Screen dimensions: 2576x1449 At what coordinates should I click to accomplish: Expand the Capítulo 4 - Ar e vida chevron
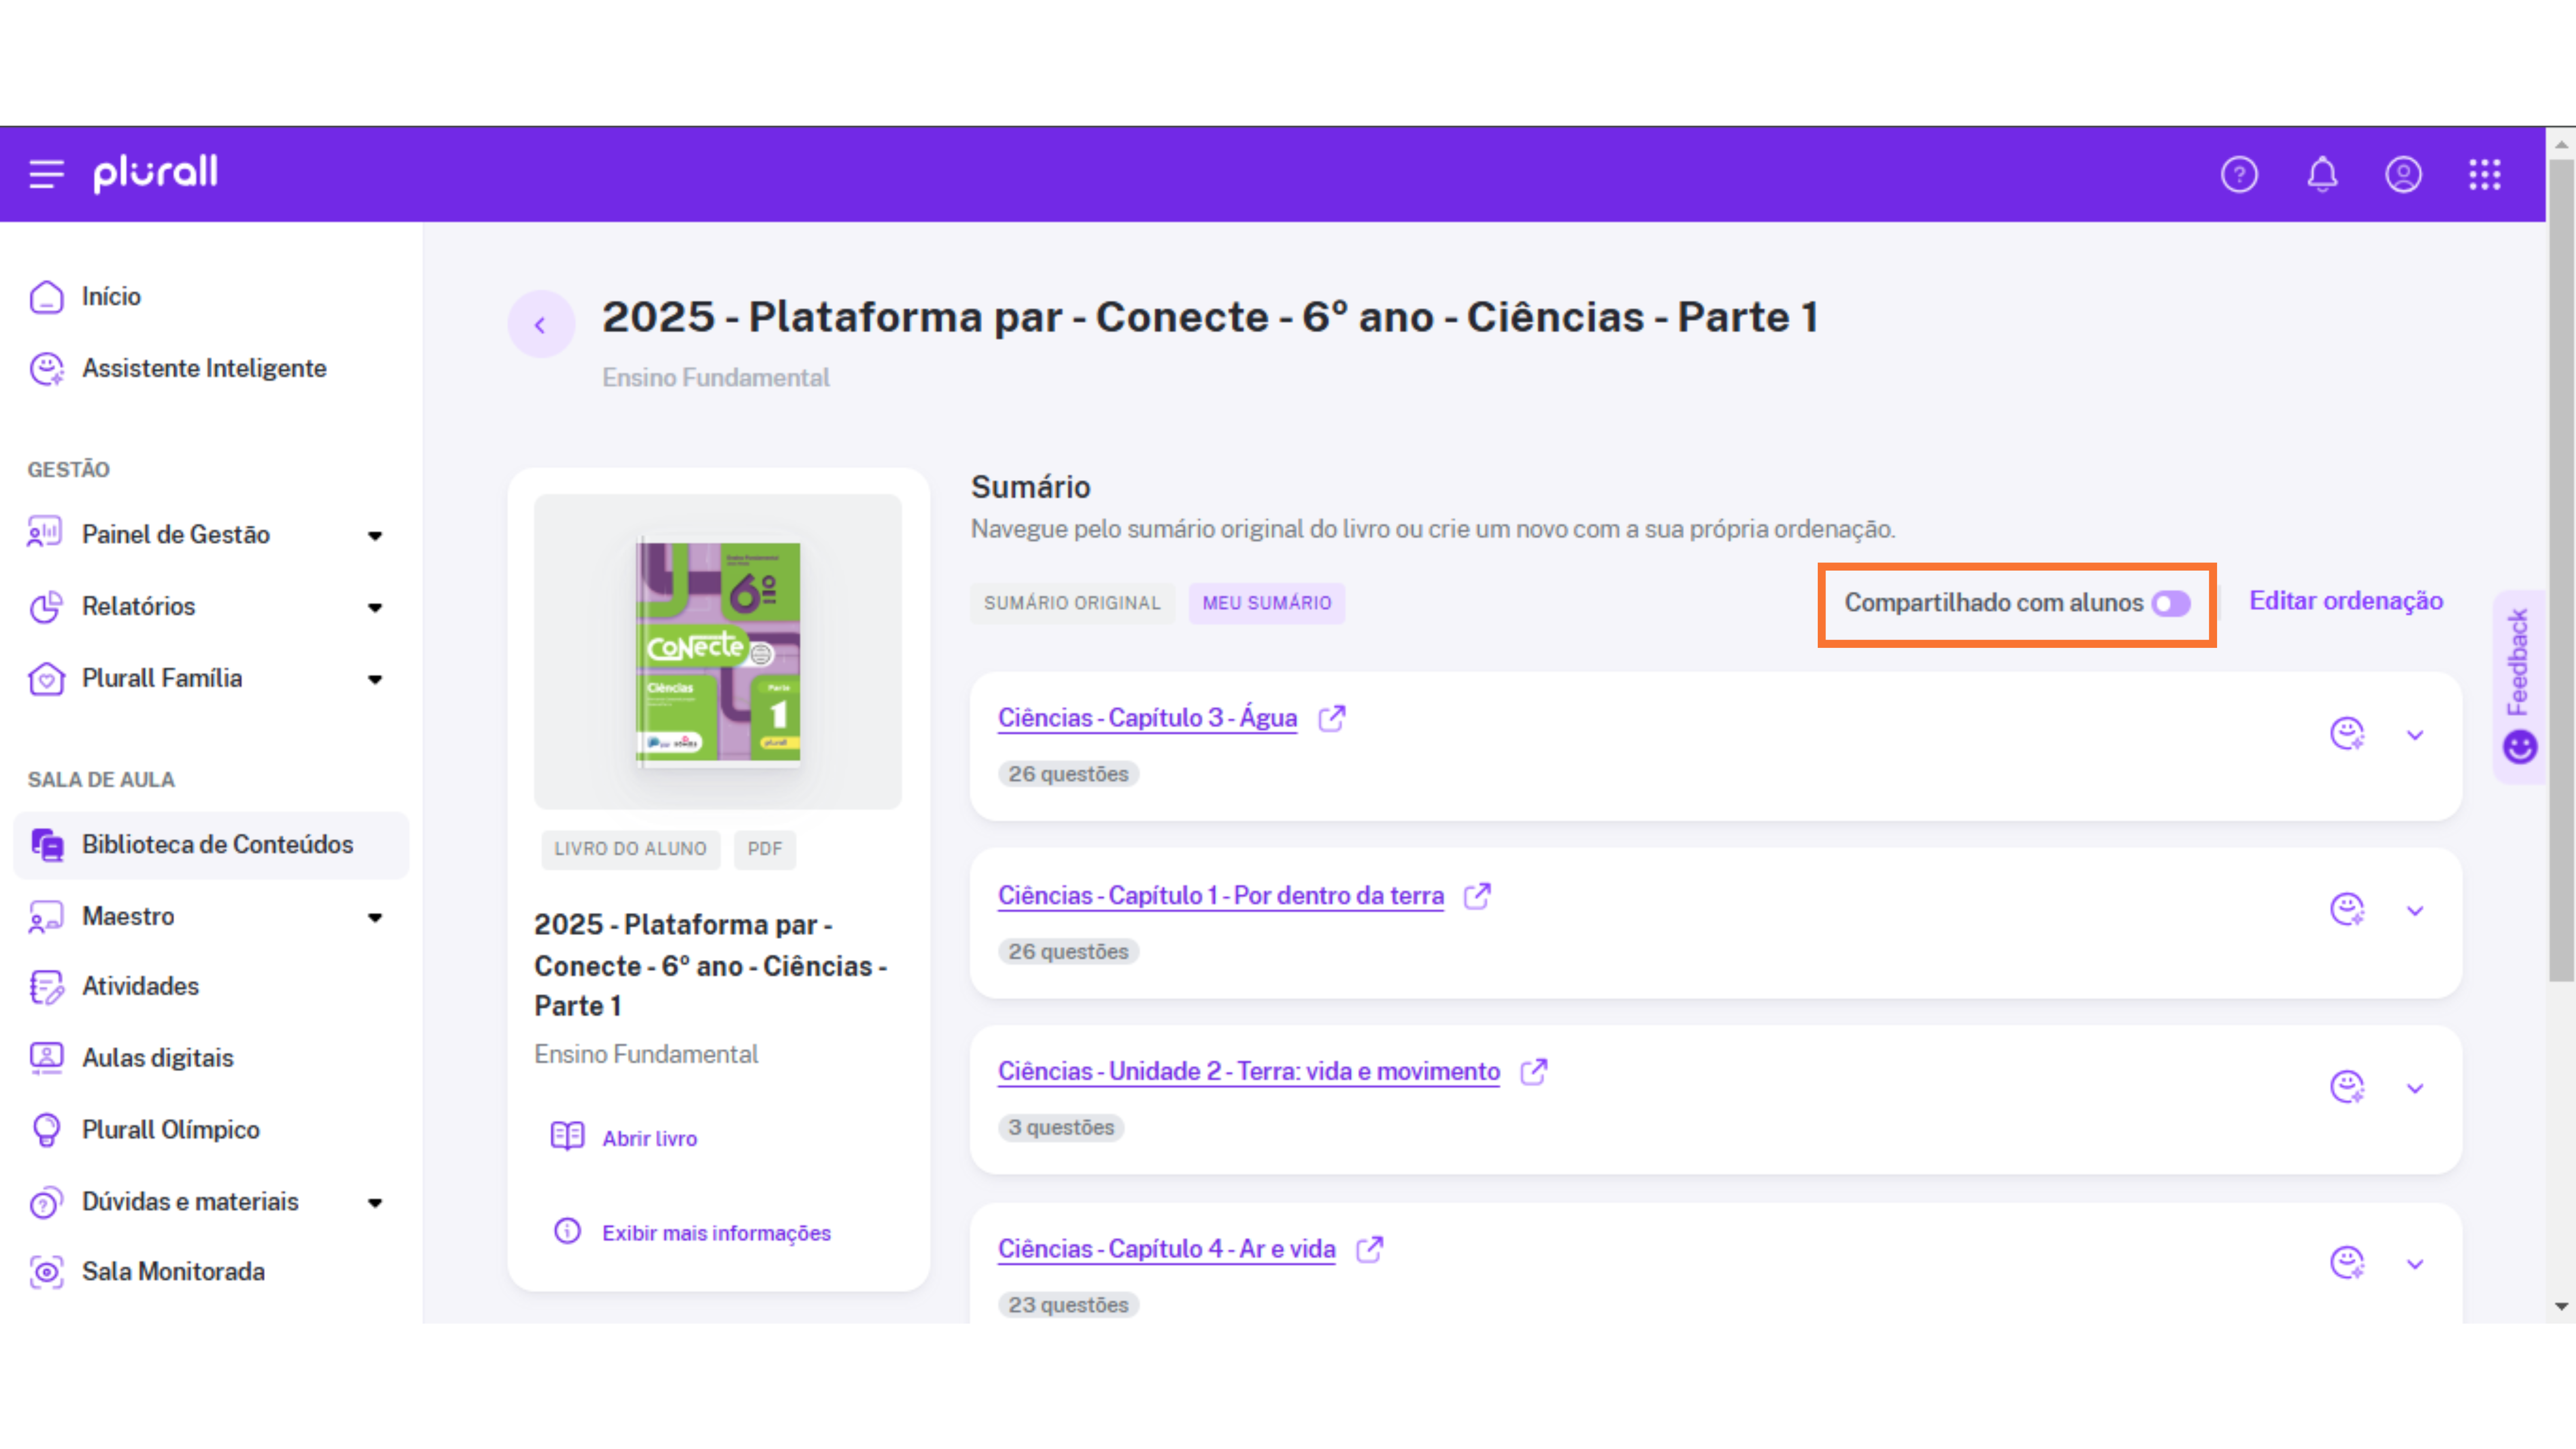point(2415,1264)
